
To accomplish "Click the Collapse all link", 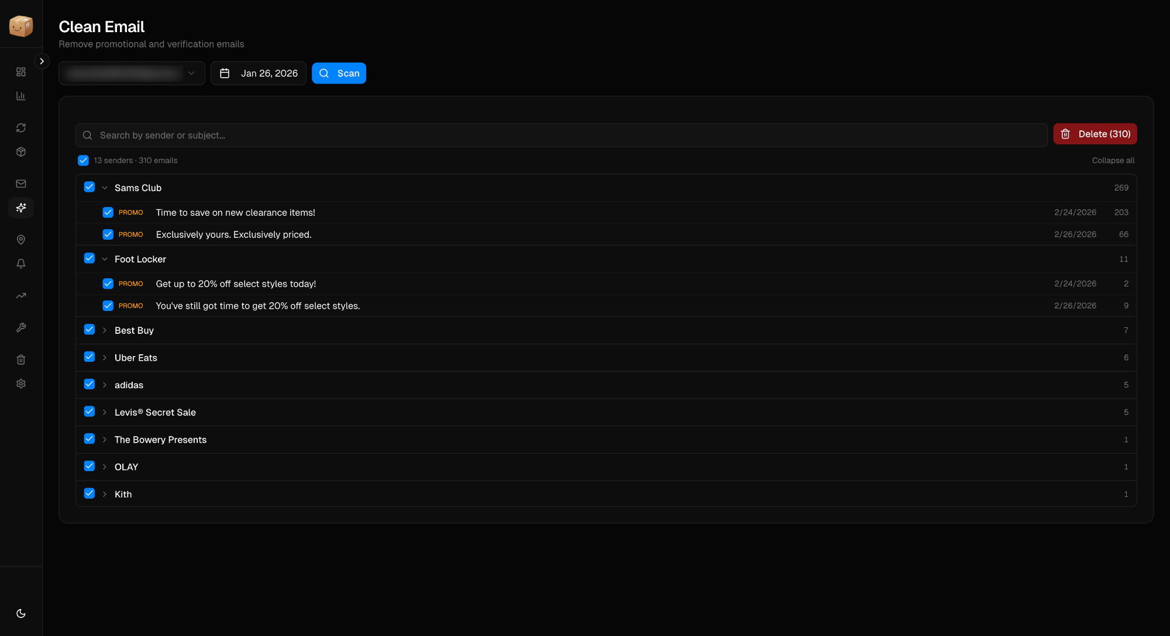I will pyautogui.click(x=1113, y=160).
